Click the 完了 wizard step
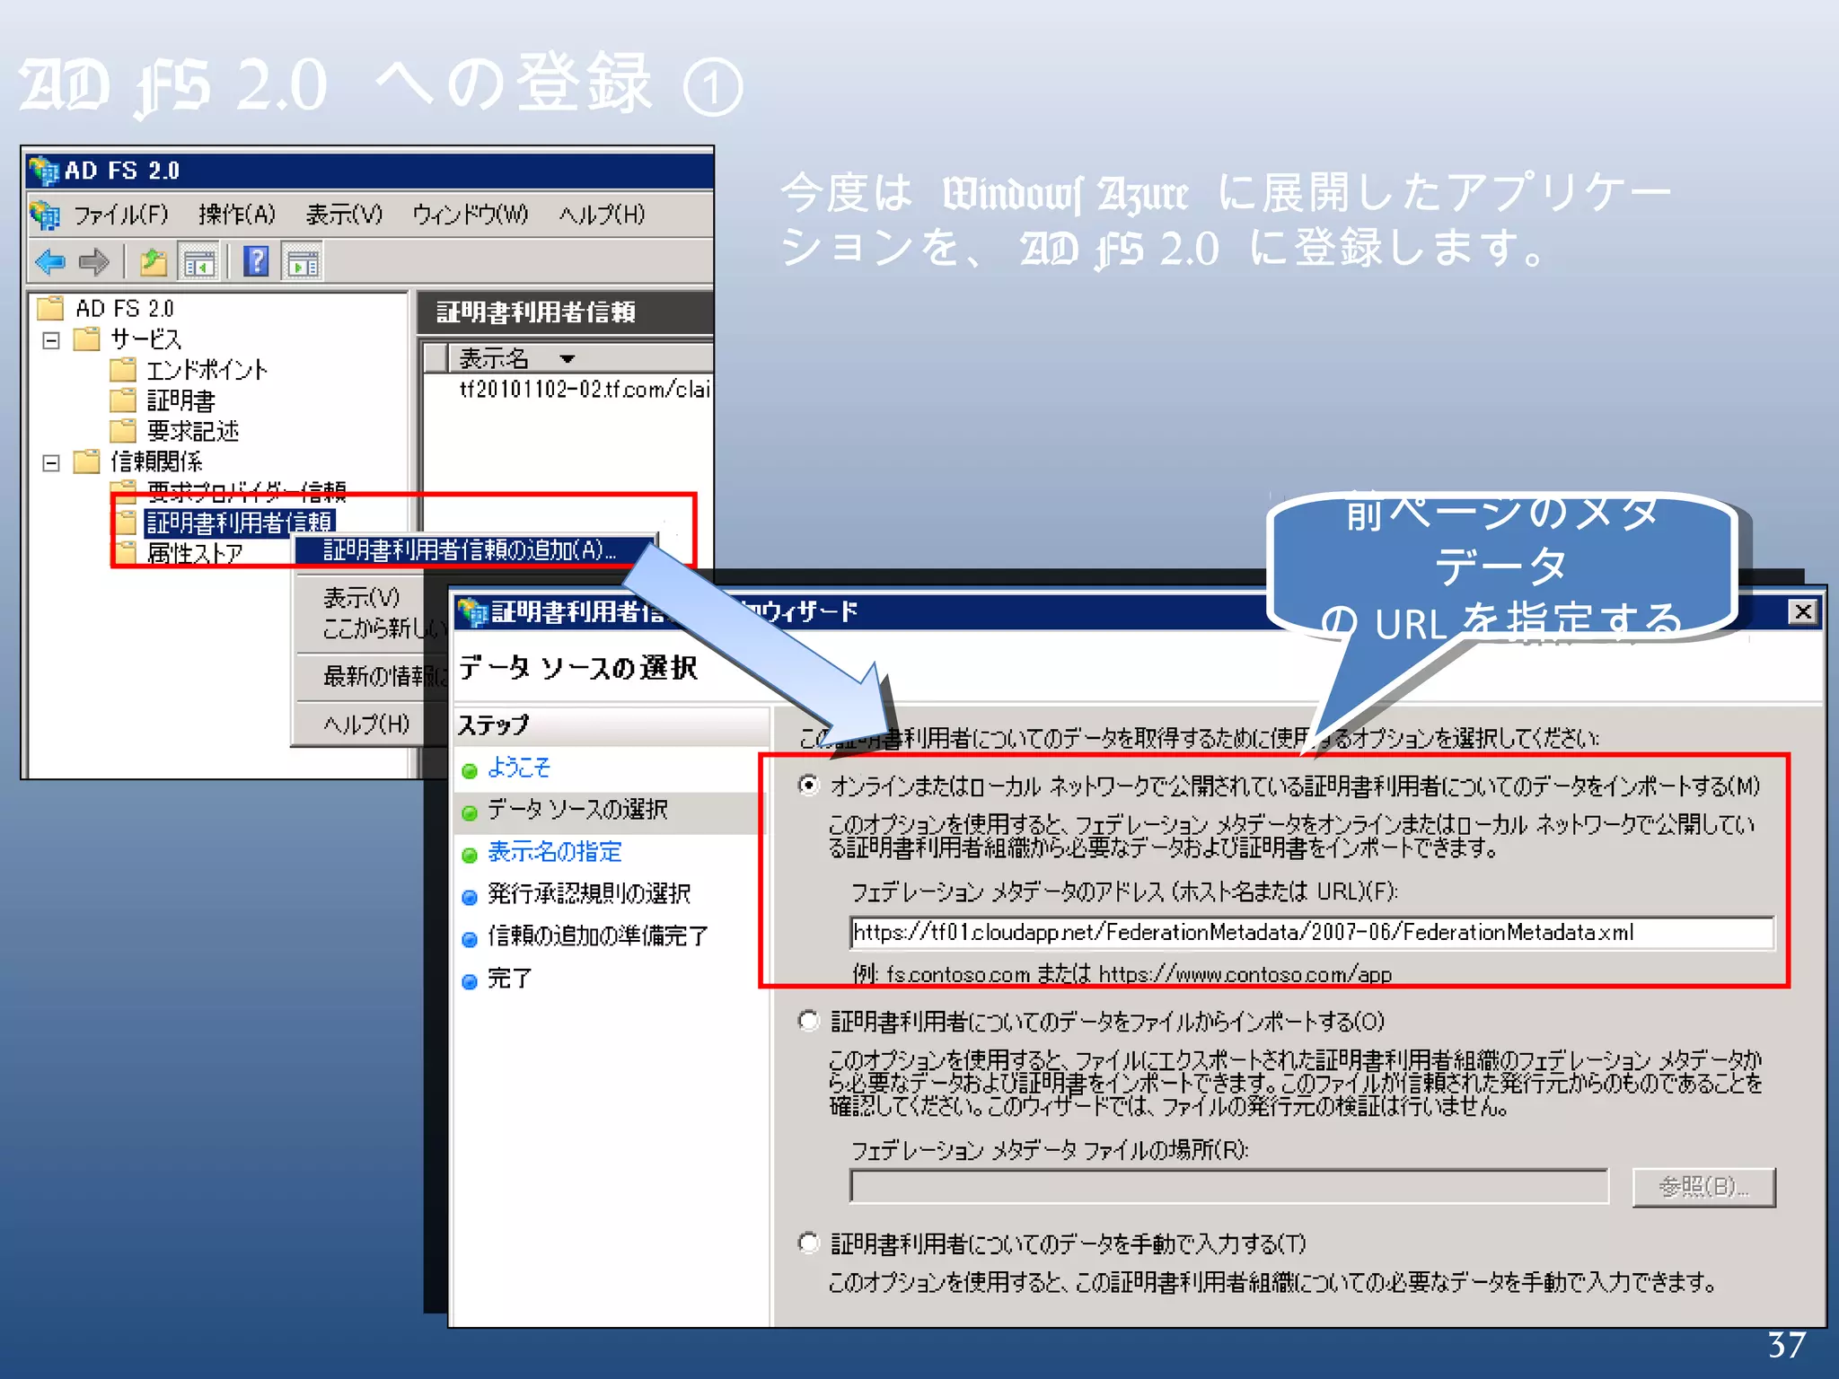1839x1379 pixels. (x=509, y=979)
